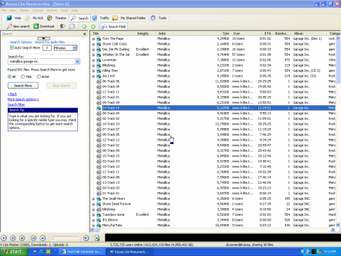Click the 06-Track 06 file icon
The image size is (341, 256).
click(x=99, y=81)
